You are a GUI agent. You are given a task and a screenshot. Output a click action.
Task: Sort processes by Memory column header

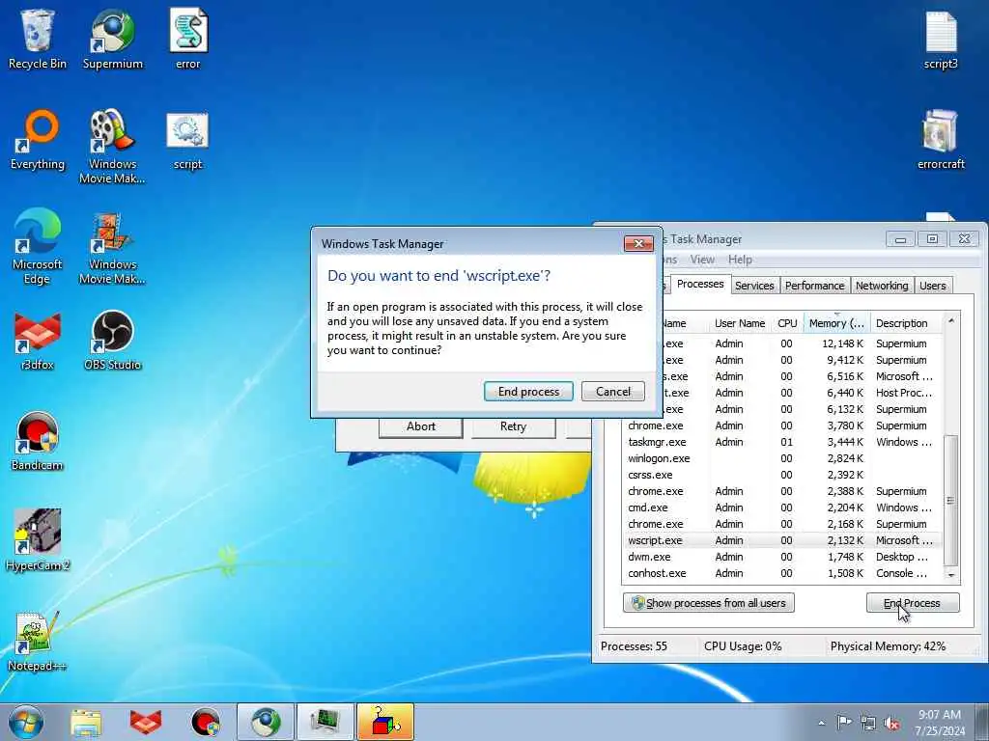tap(836, 323)
